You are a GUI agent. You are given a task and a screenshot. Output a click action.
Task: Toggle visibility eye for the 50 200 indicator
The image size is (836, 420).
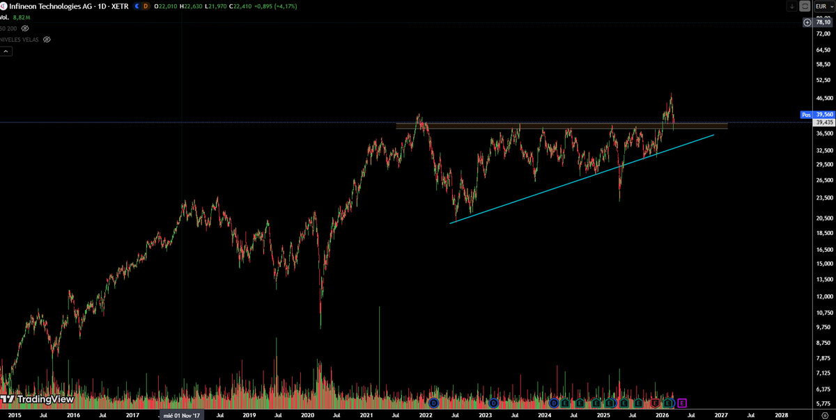24,29
